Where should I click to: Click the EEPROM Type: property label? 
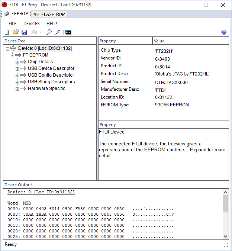[115, 105]
